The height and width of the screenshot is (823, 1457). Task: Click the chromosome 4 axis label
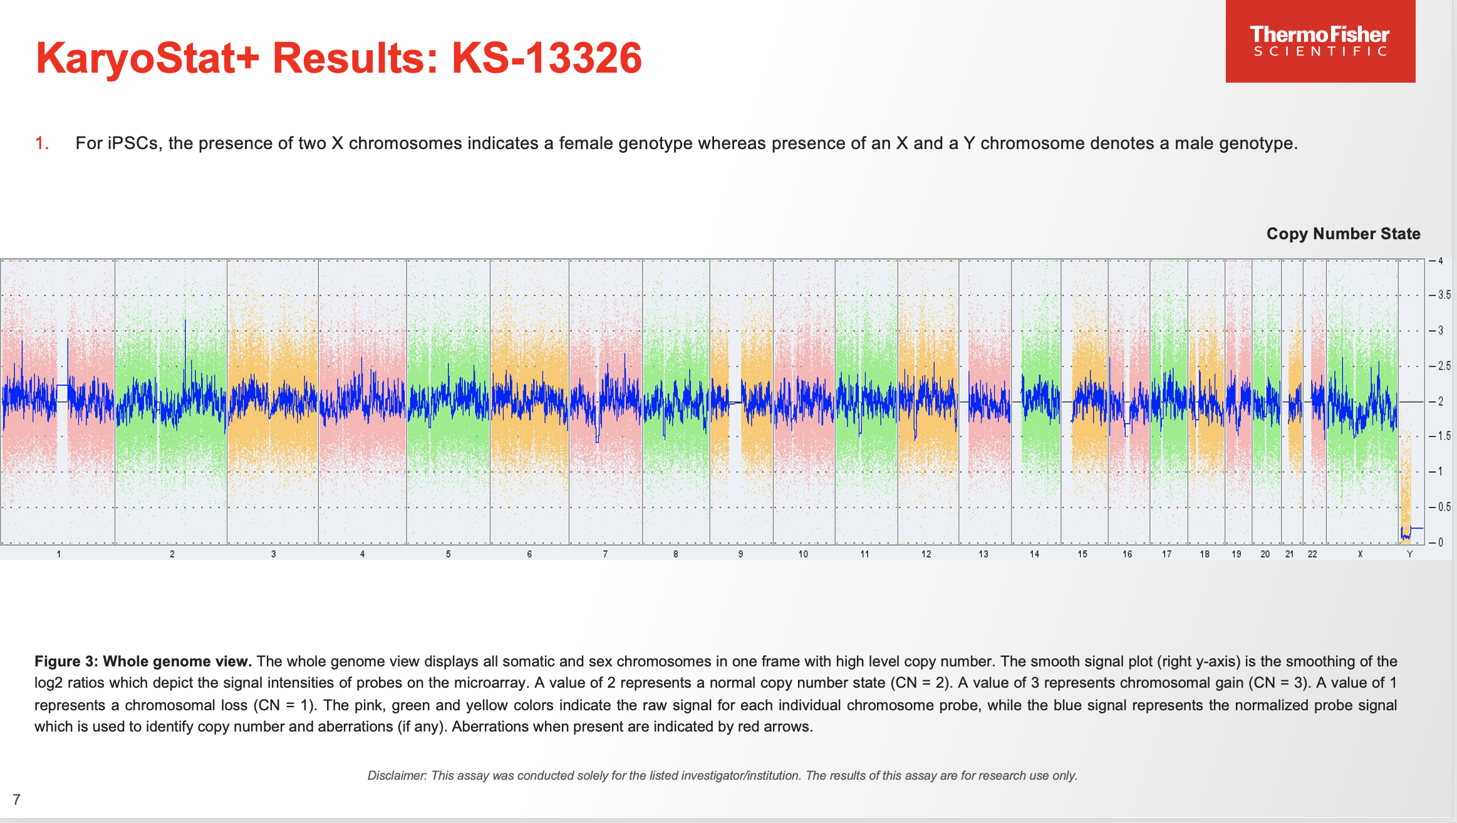click(363, 554)
